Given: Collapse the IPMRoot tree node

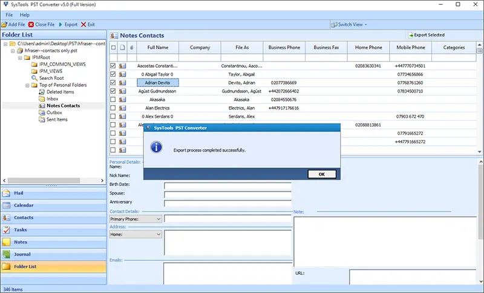Looking at the screenshot, I should 20,57.
